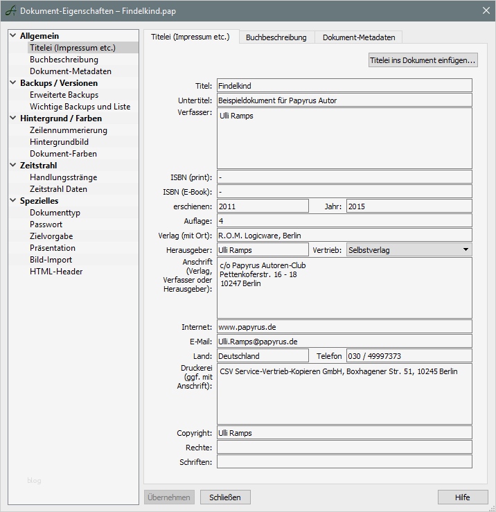Open Erweiterte Backups settings

64,95
